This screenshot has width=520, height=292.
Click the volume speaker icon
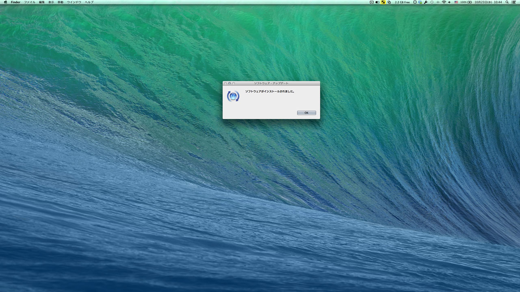click(449, 2)
